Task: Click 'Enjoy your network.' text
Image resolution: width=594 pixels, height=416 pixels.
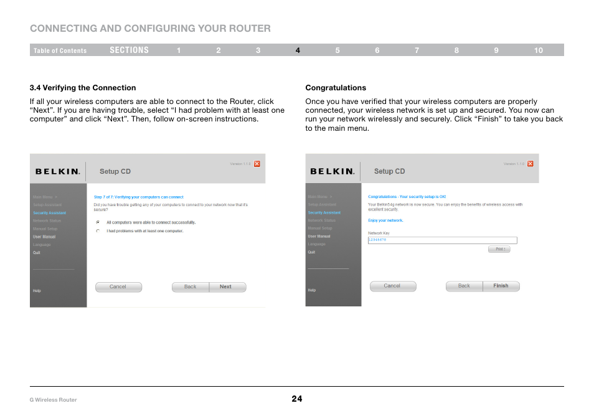Action: click(385, 220)
